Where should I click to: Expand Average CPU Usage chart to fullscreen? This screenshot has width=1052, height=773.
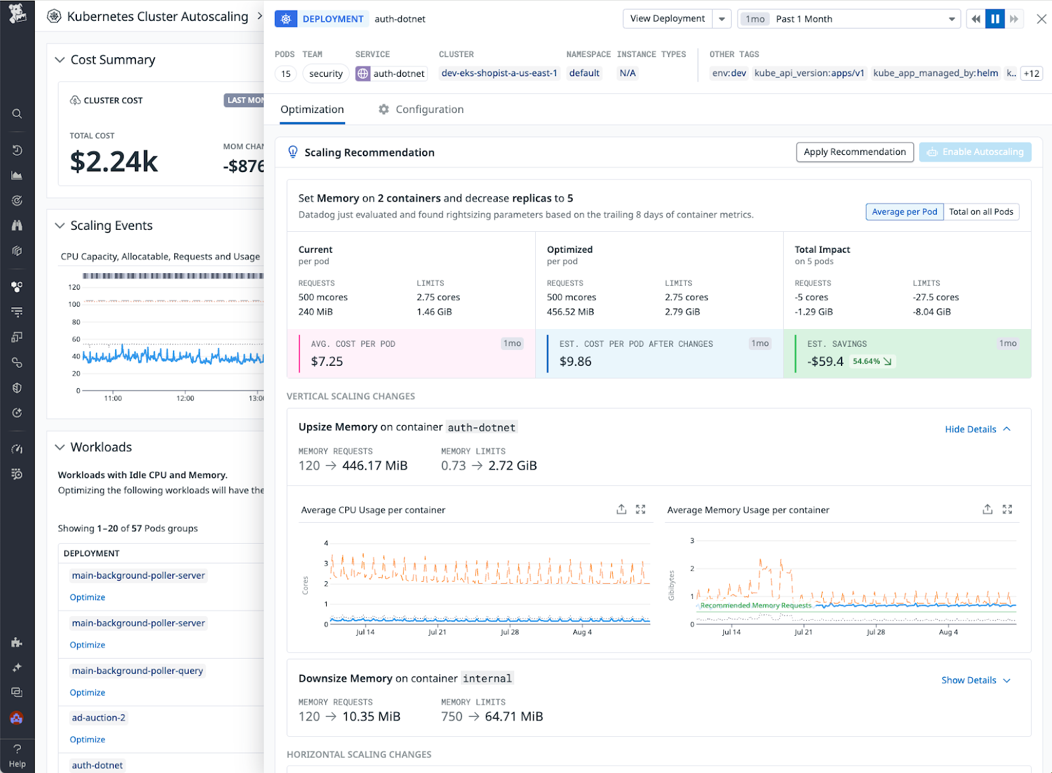(x=640, y=510)
